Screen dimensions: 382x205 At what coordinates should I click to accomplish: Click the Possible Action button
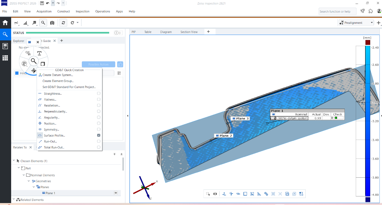[98, 64]
